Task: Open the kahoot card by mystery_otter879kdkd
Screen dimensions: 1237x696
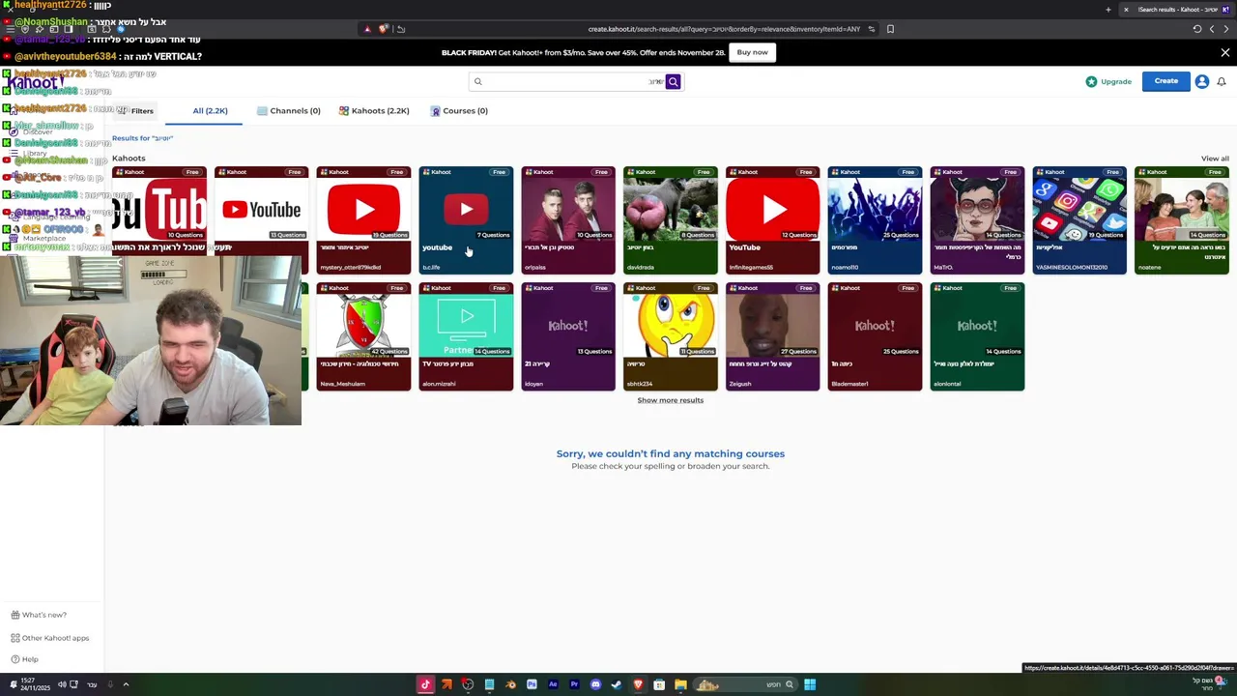Action: coord(363,220)
